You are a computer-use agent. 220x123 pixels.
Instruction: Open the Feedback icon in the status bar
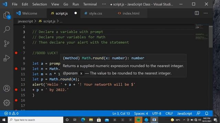click(x=198, y=113)
